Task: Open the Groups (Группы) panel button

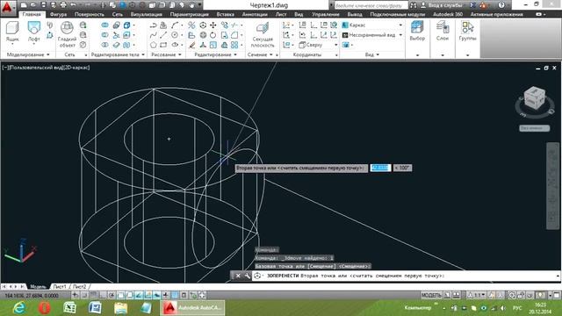Action: tap(467, 31)
